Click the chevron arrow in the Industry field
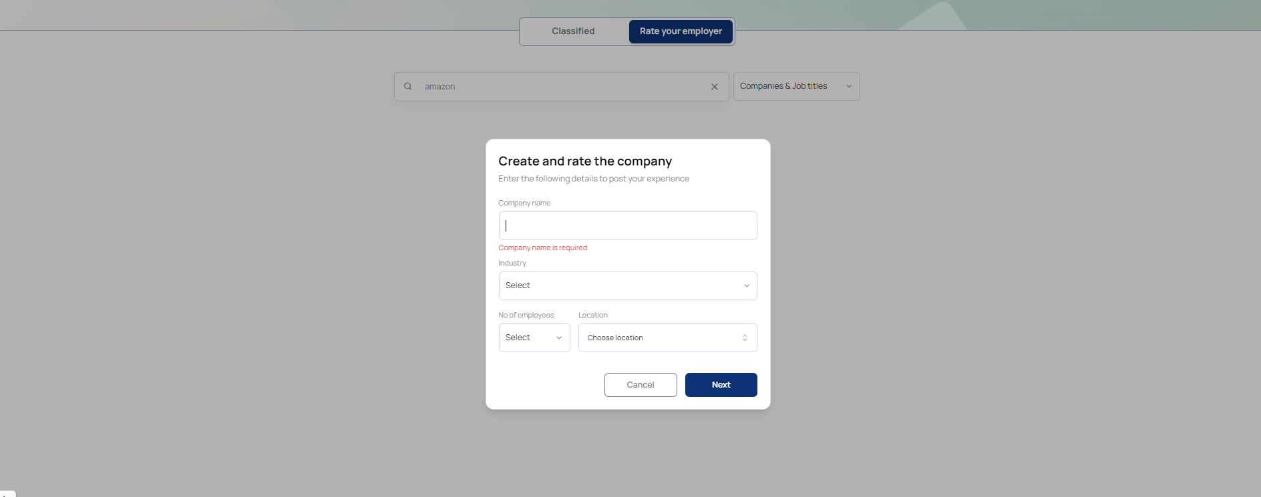The image size is (1261, 497). 747,286
